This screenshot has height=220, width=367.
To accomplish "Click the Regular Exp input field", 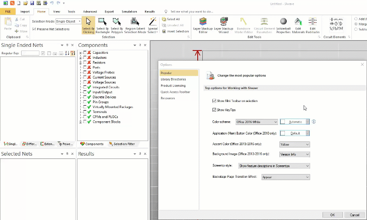I will point(30,53).
